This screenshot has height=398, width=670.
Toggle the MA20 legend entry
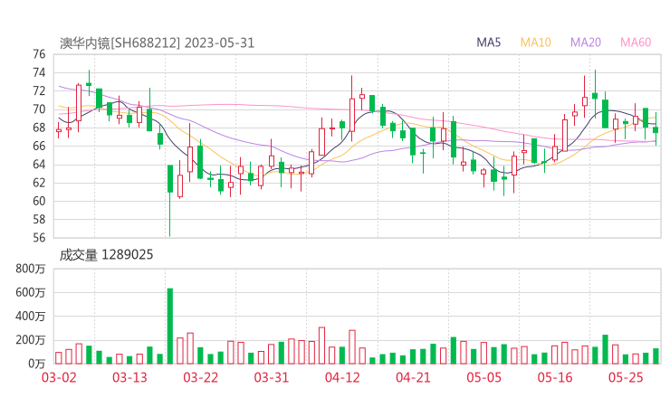(585, 43)
